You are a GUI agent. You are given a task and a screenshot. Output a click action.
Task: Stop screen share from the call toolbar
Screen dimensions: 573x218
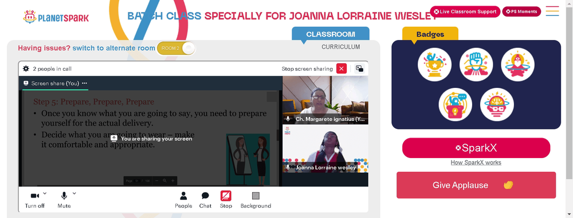pyautogui.click(x=226, y=200)
